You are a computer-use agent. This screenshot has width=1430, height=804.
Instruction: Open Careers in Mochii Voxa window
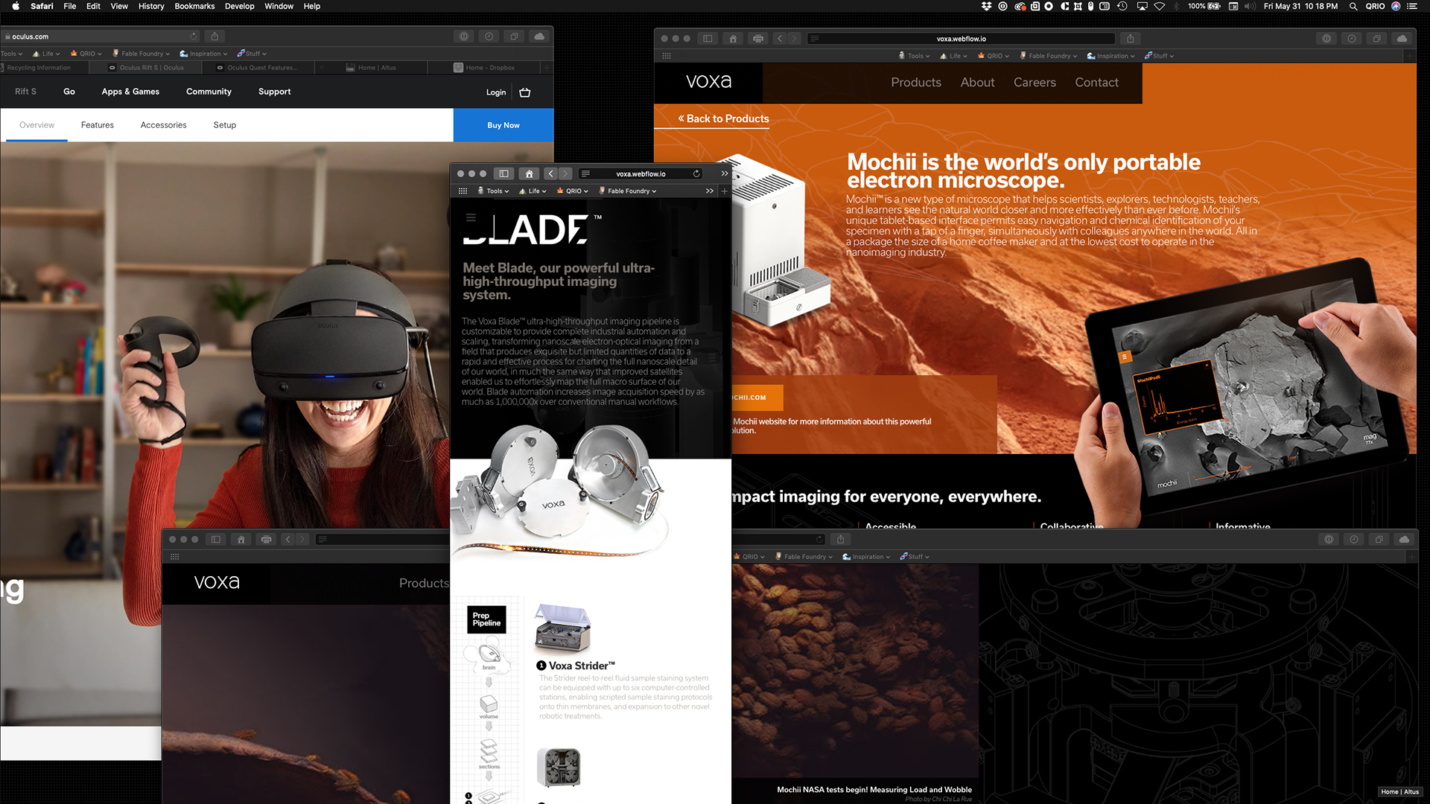(x=1035, y=83)
